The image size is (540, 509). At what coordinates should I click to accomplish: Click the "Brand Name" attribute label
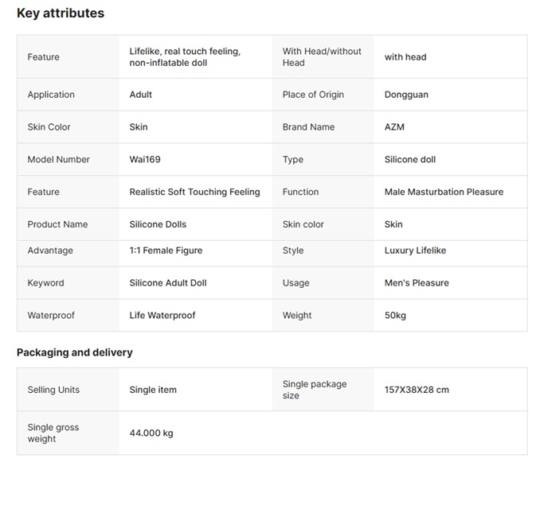tap(308, 127)
